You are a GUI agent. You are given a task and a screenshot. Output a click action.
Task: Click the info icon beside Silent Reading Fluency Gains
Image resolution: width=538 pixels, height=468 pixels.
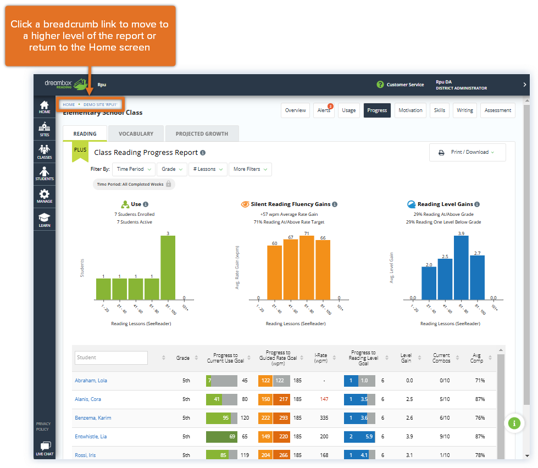click(x=335, y=204)
